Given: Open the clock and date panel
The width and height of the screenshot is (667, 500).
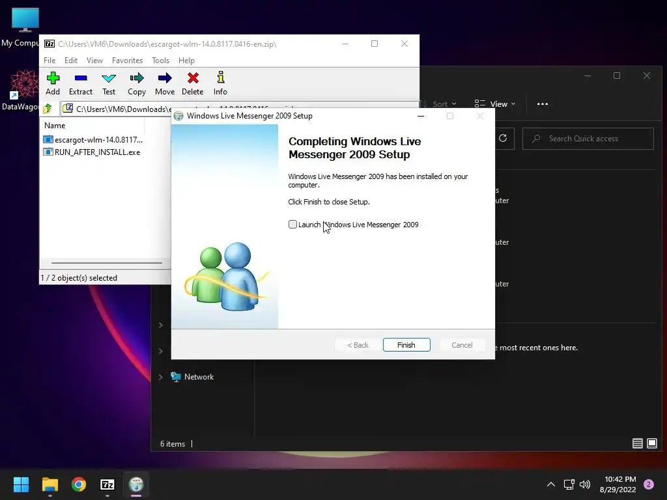Looking at the screenshot, I should point(617,484).
